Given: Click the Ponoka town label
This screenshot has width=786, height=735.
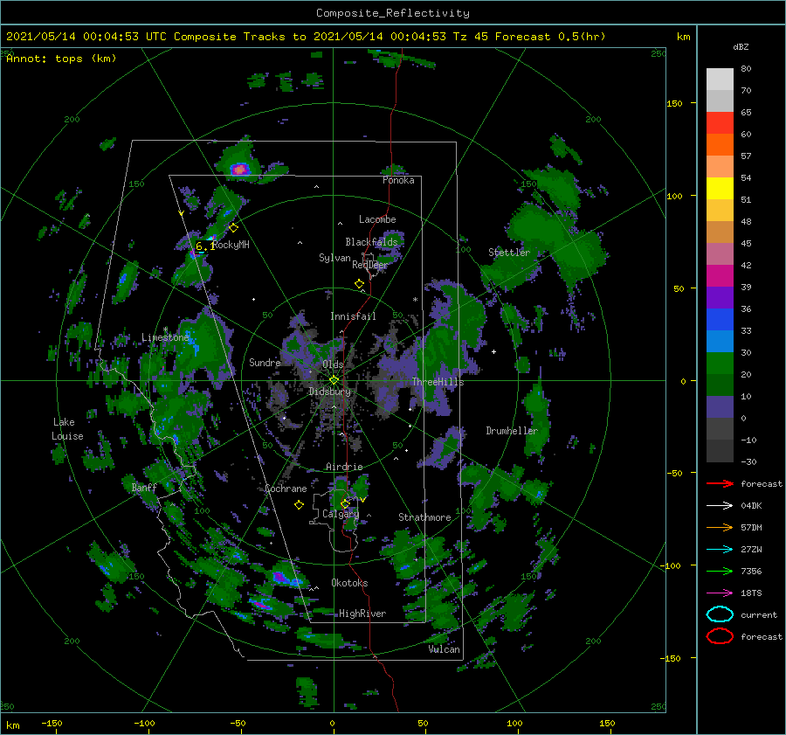Looking at the screenshot, I should click(398, 180).
